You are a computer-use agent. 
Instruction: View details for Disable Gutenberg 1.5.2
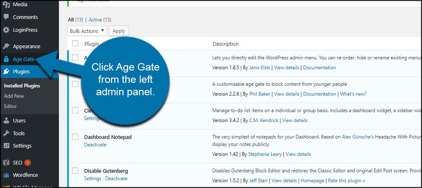click(x=284, y=181)
